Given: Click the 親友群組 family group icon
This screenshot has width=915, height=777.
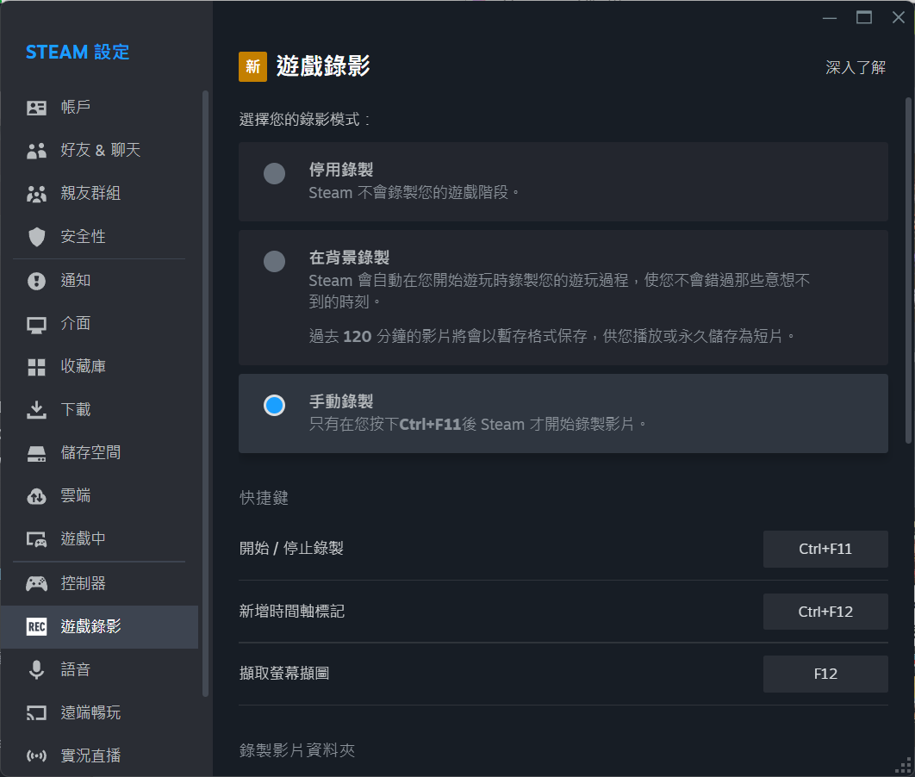Looking at the screenshot, I should click(36, 194).
